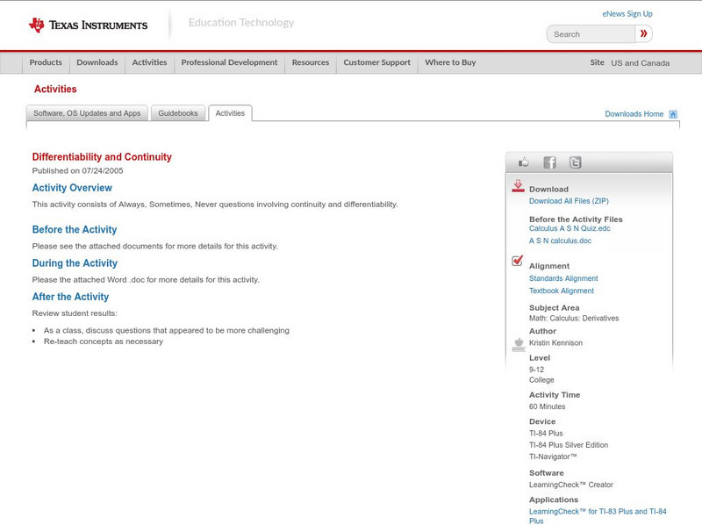702x525 pixels.
Task: Open Standards Alignment link
Action: (x=563, y=278)
